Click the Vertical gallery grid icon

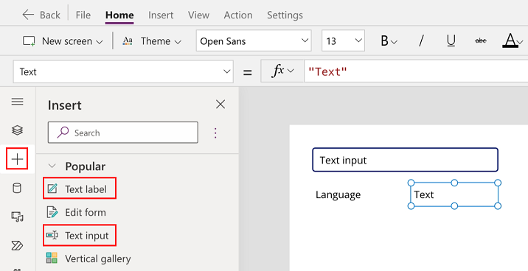click(52, 258)
